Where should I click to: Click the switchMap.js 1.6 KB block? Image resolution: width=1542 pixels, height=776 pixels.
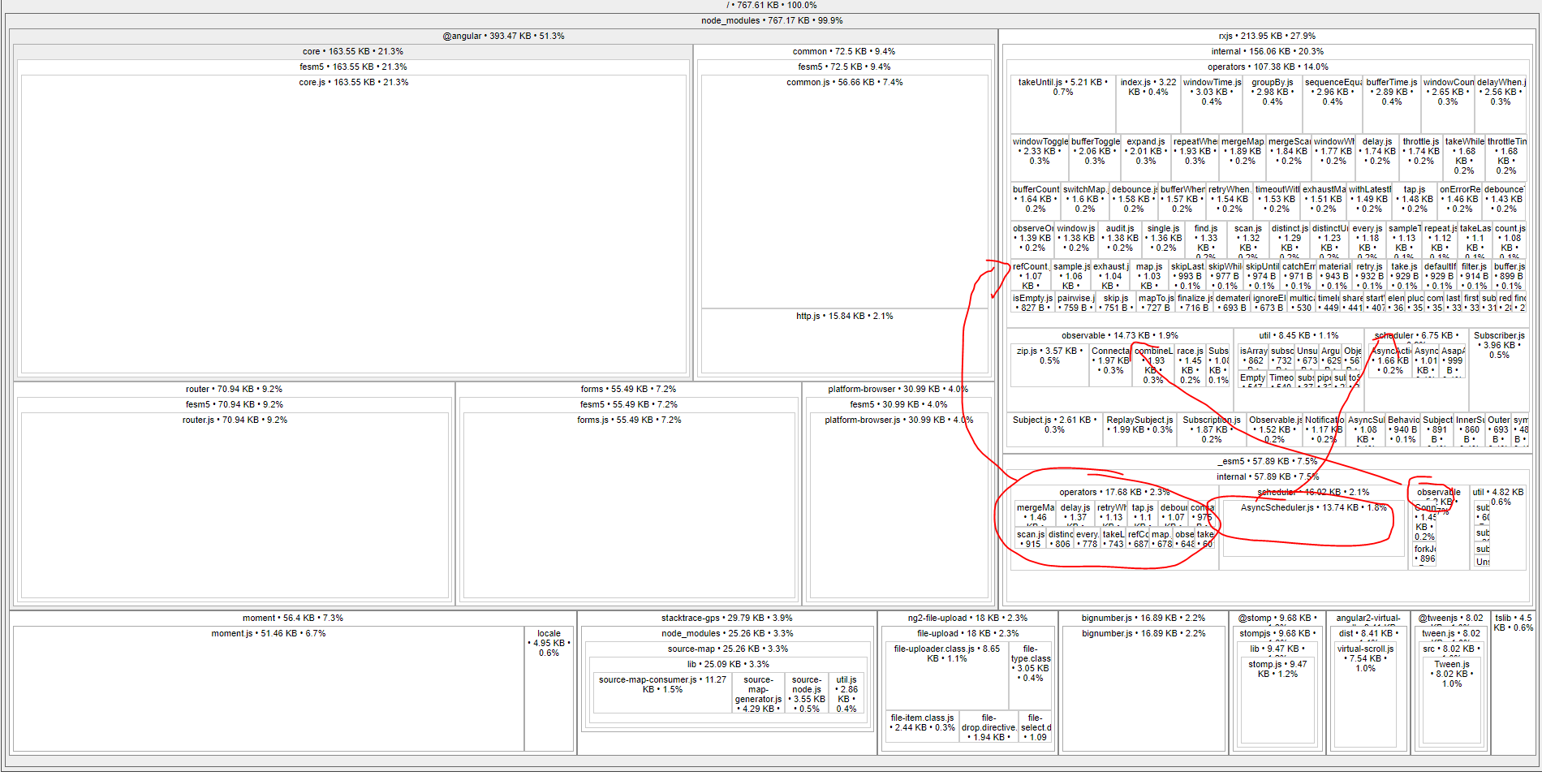tap(1085, 201)
